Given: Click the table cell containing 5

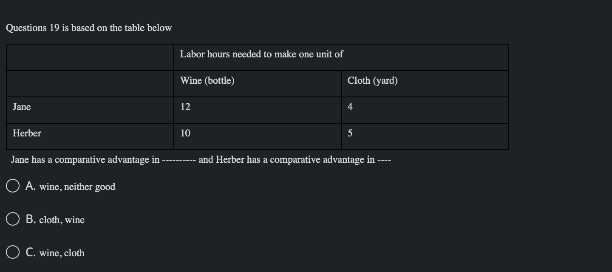Looking at the screenshot, I should click(x=350, y=133).
